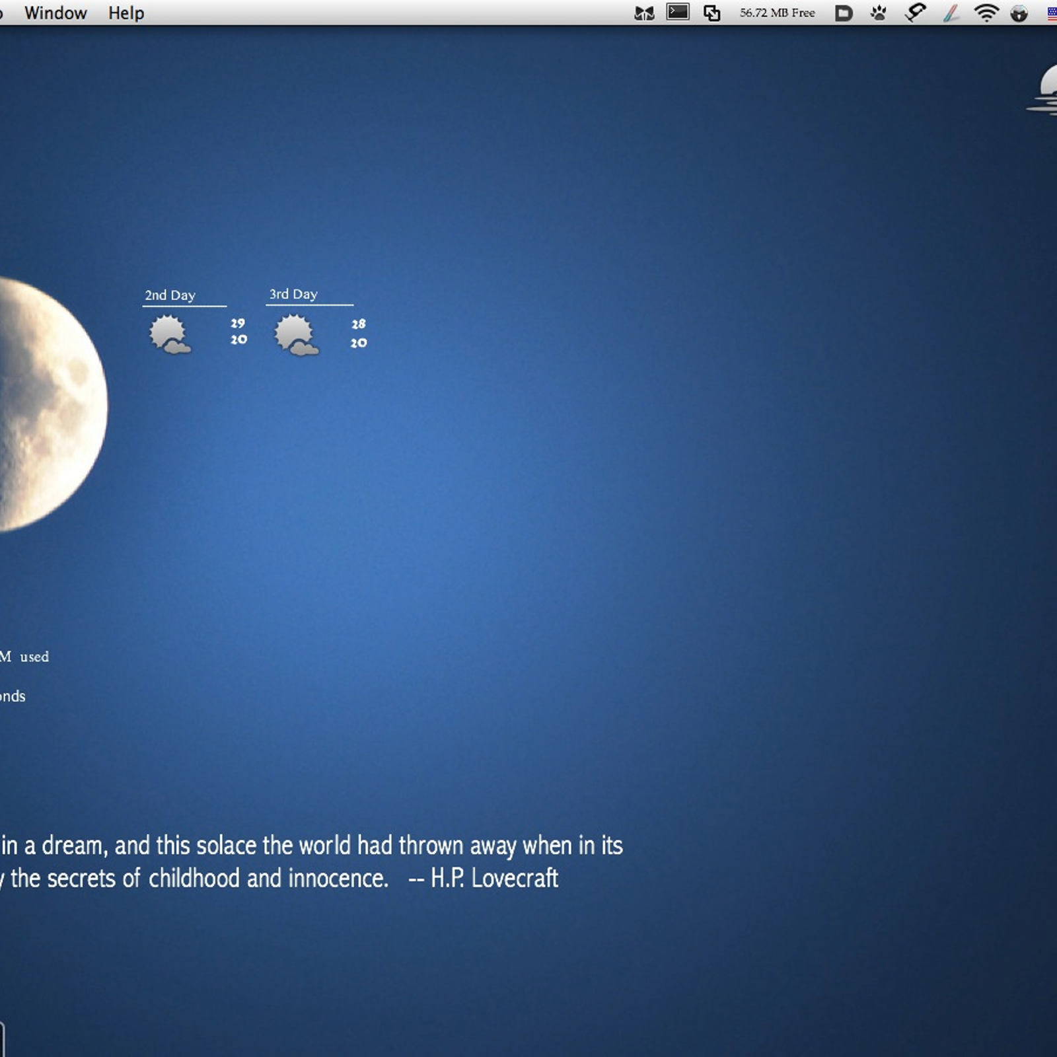Open the Help menu

126,13
